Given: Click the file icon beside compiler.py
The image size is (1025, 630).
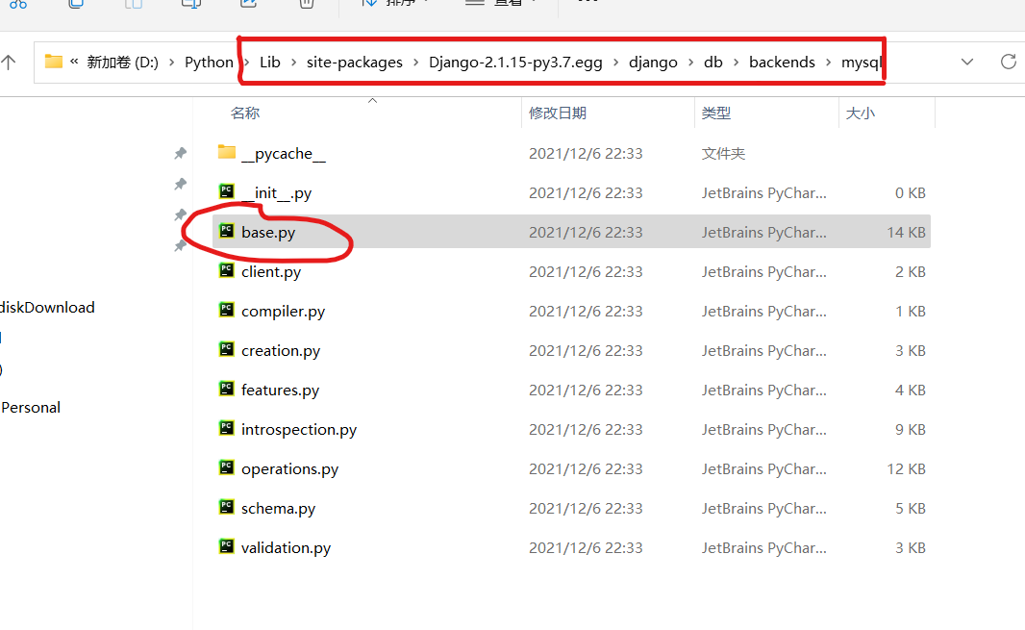Looking at the screenshot, I should coord(227,310).
